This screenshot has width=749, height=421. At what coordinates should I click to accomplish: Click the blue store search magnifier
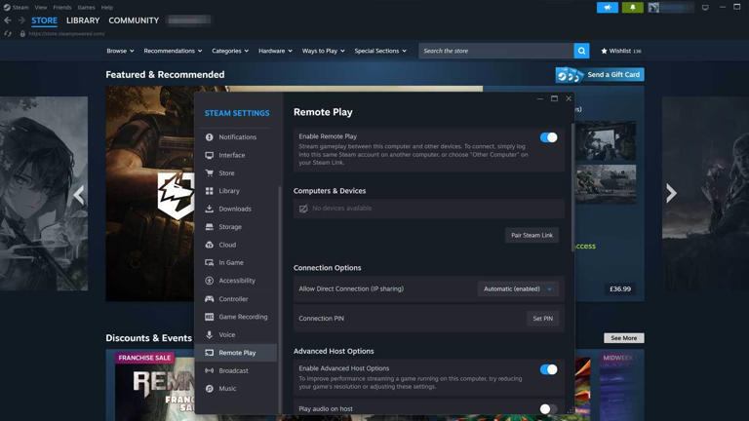(581, 51)
